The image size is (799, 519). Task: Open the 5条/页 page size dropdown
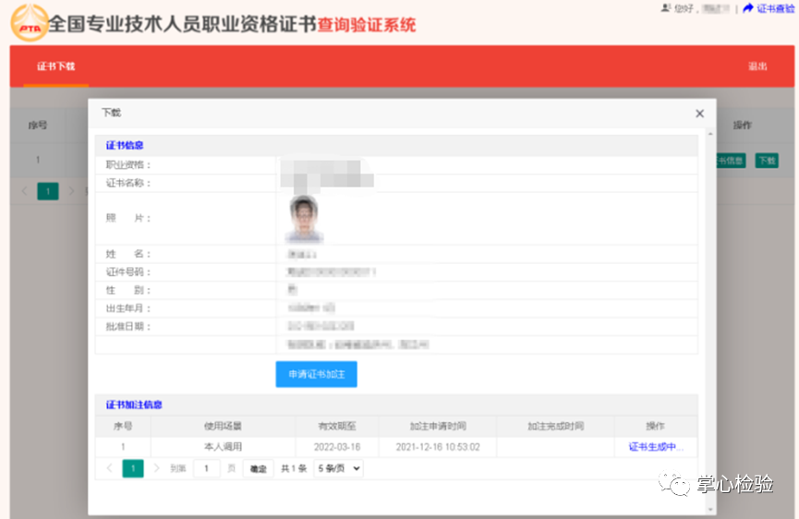338,468
